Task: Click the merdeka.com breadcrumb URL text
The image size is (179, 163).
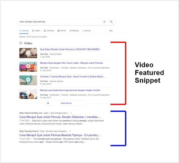Action: coord(44,113)
